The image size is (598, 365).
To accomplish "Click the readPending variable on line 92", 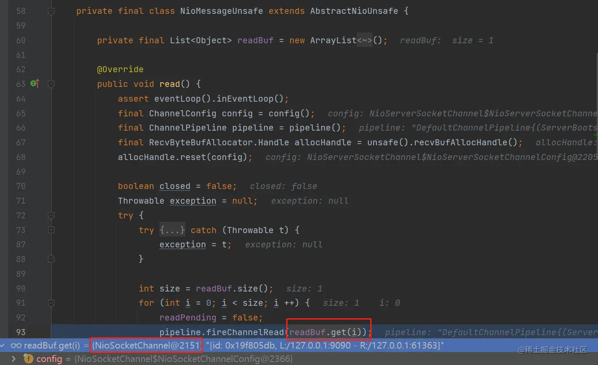I will (x=188, y=317).
